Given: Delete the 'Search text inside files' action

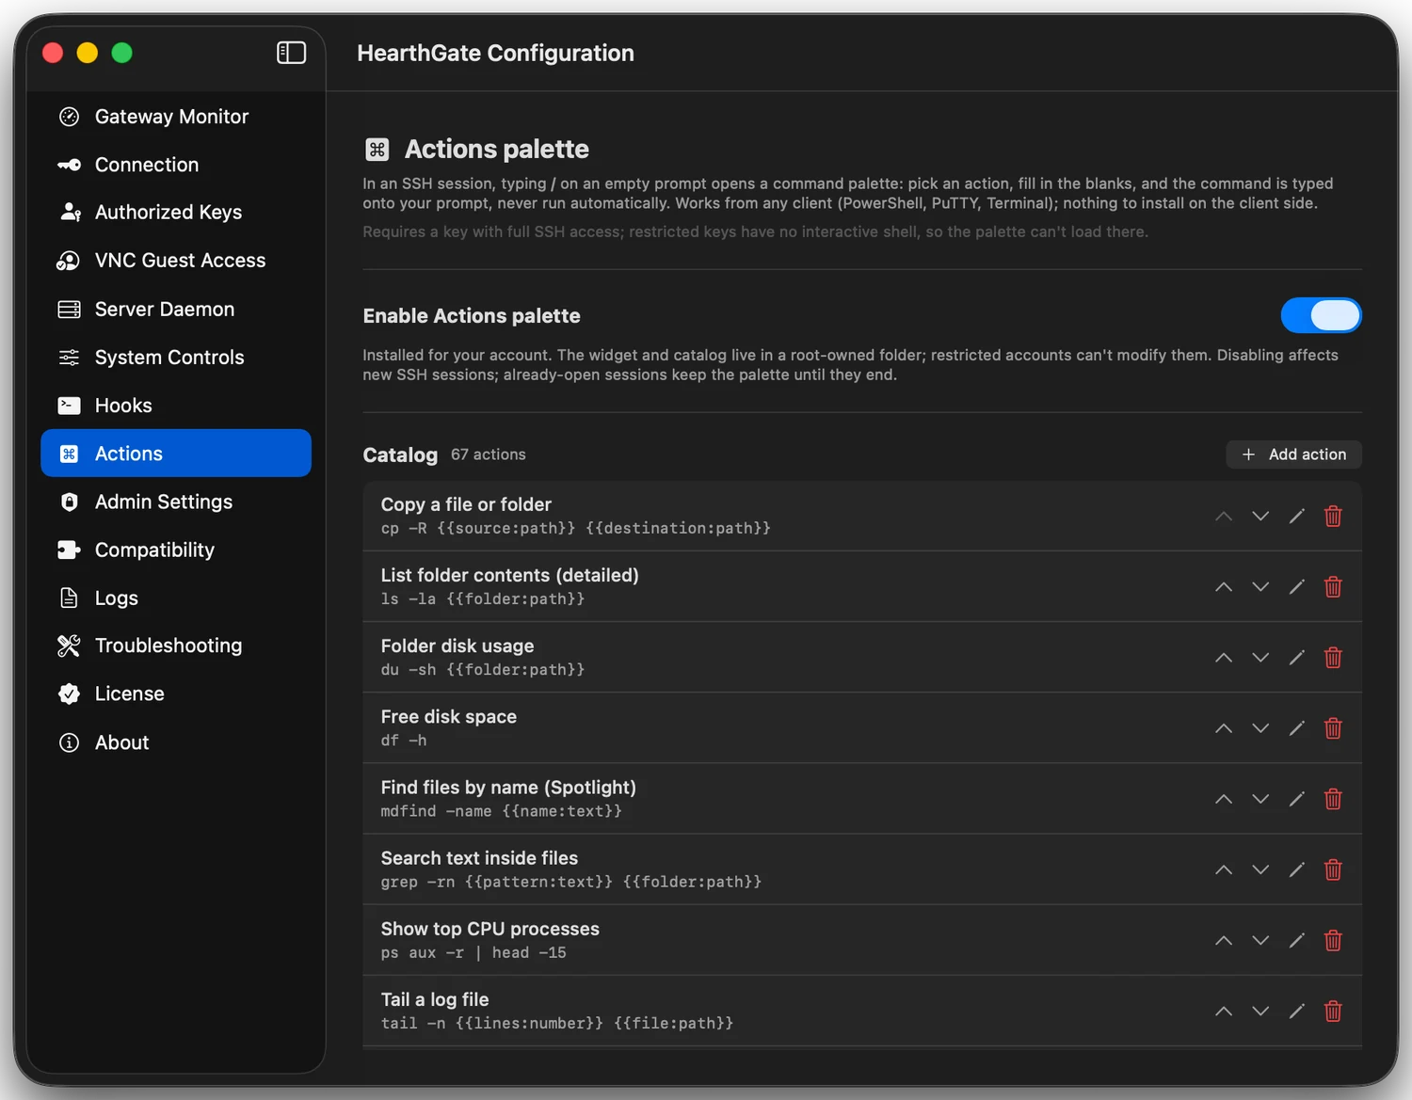Looking at the screenshot, I should 1333,869.
